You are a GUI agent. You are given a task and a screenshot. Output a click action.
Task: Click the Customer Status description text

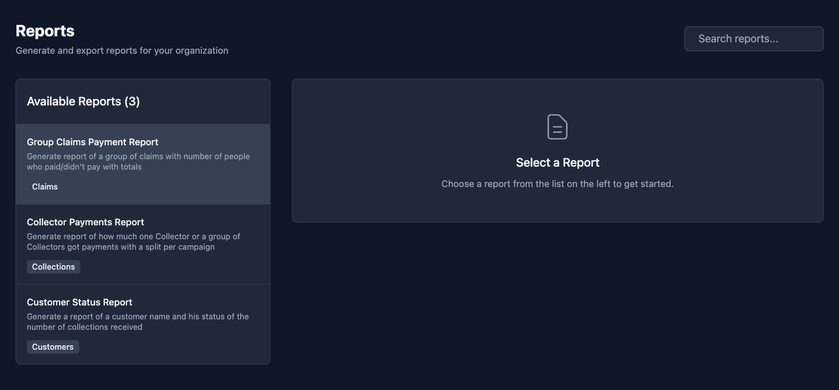138,317
